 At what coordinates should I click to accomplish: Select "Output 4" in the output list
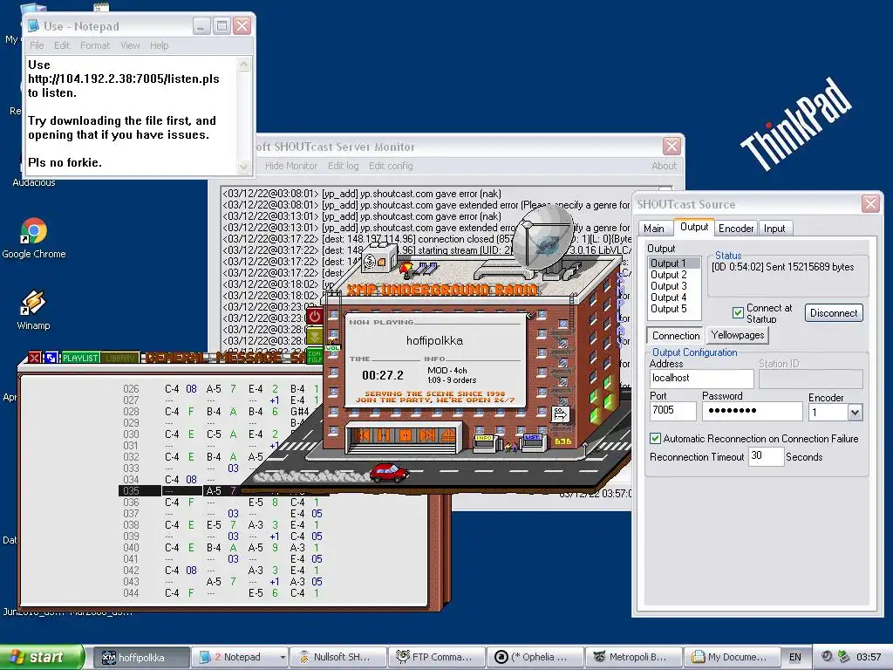coord(674,297)
